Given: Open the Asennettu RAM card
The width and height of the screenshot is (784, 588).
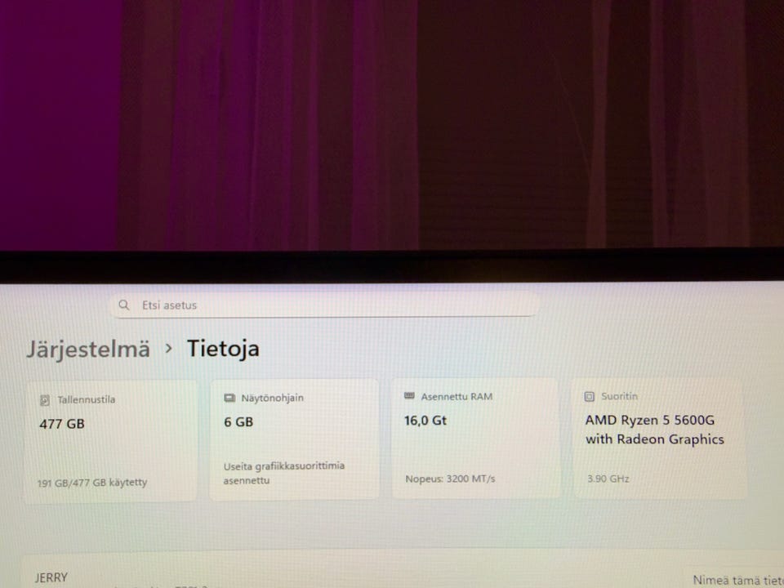Looking at the screenshot, I should tap(475, 438).
